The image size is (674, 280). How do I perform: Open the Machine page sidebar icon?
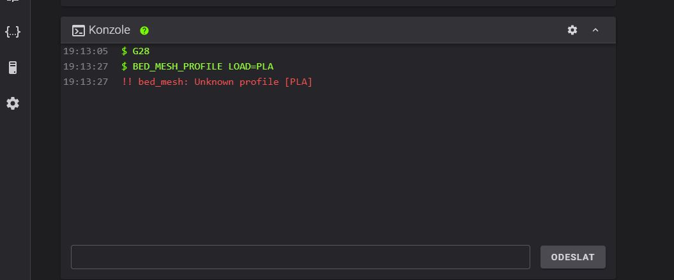(13, 68)
